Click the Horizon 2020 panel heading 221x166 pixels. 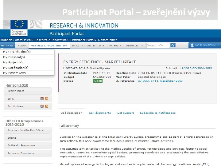coord(17,85)
